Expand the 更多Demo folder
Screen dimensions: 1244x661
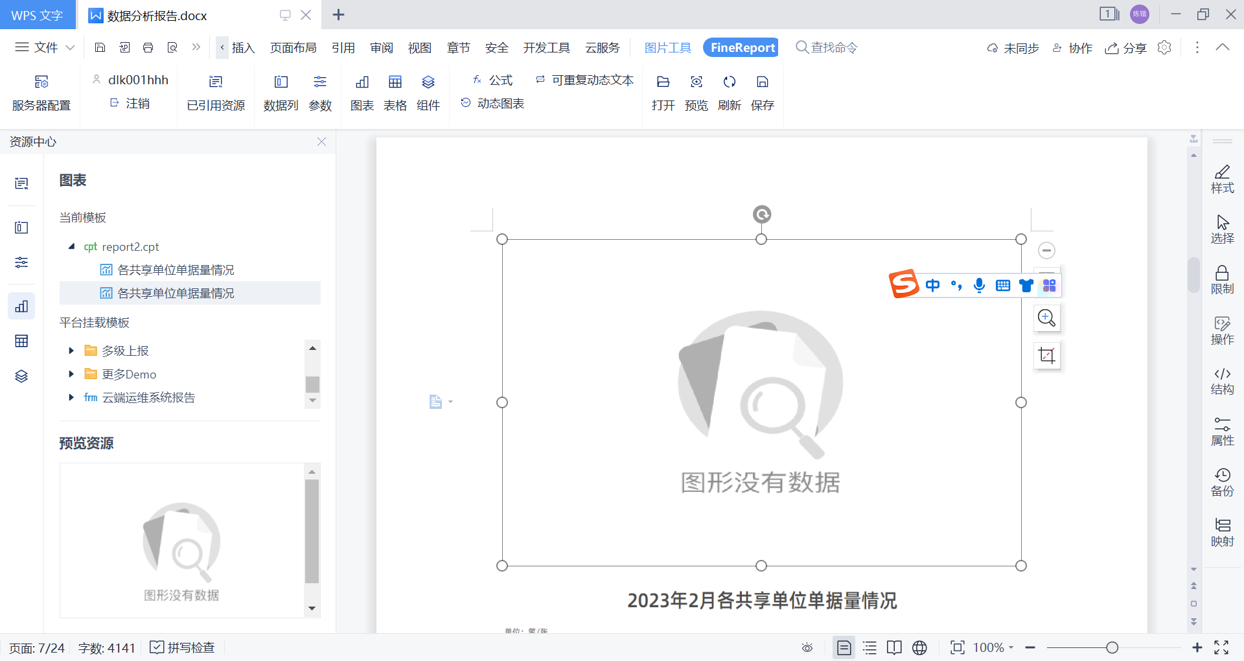click(71, 374)
